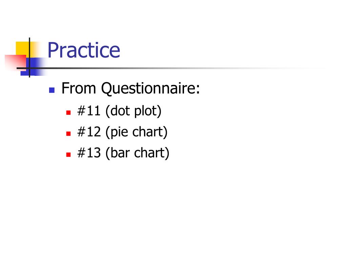
Task: Click the black vertical line crossing the squares
Action: click(29, 58)
